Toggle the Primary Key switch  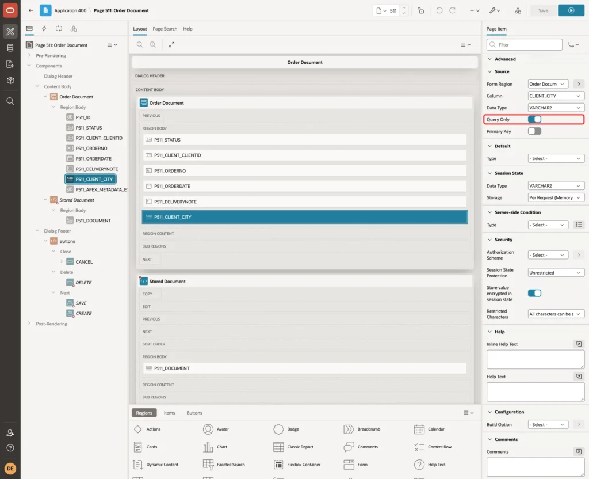pyautogui.click(x=534, y=131)
